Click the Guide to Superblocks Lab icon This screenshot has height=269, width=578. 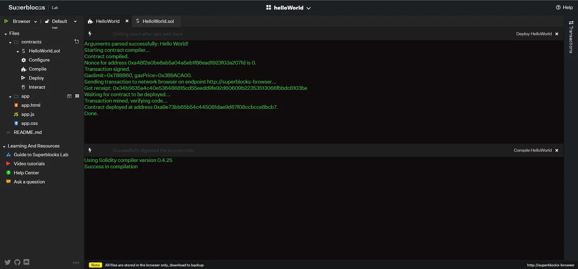click(8, 155)
